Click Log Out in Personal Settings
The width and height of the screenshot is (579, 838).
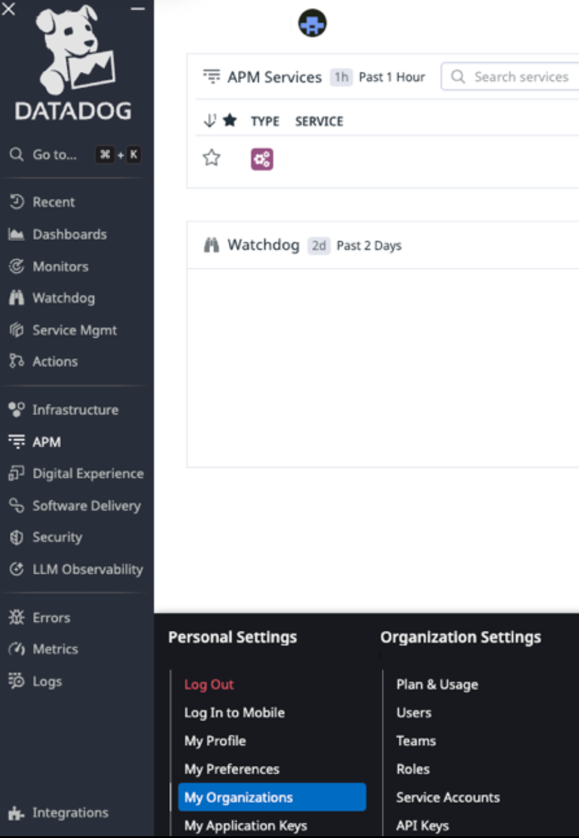[209, 684]
